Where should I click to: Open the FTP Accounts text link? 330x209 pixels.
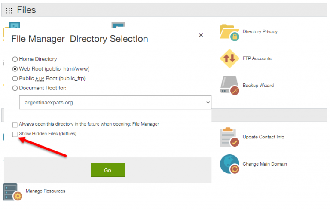(x=257, y=58)
